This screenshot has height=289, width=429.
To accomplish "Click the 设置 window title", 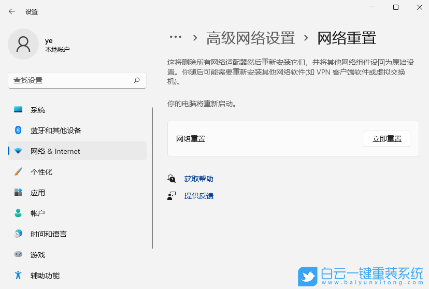I will (x=32, y=12).
